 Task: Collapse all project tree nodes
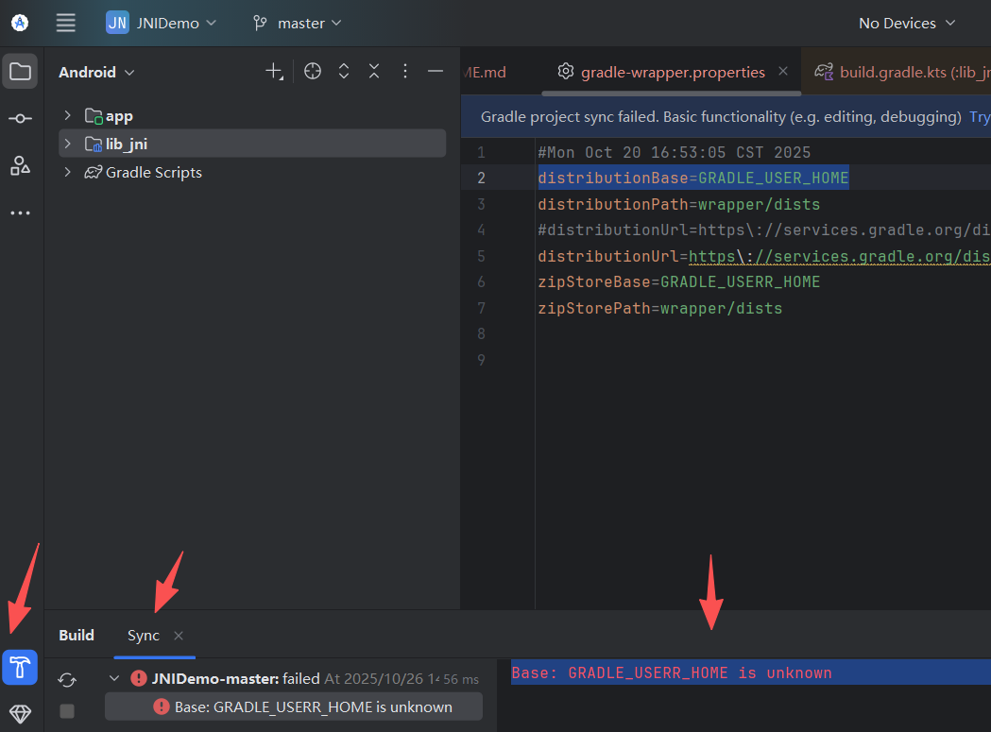tap(374, 71)
